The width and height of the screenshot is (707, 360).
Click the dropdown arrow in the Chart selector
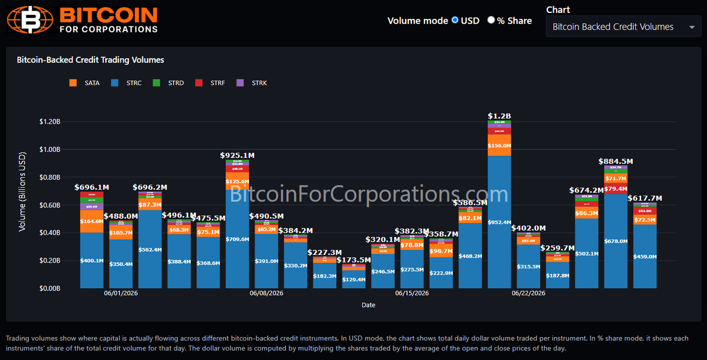coord(692,28)
